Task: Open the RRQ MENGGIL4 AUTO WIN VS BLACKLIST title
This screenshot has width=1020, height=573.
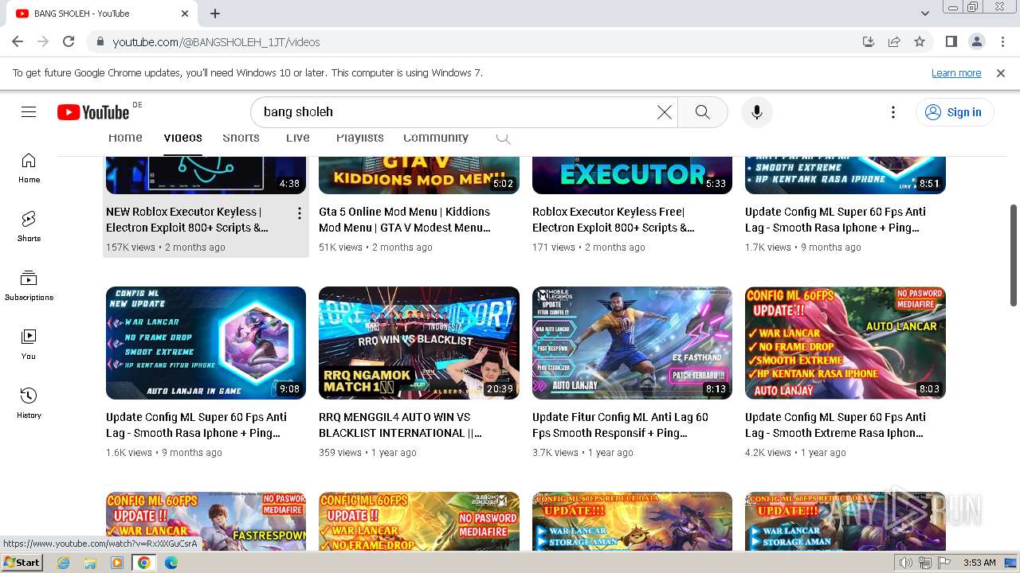Action: point(401,425)
